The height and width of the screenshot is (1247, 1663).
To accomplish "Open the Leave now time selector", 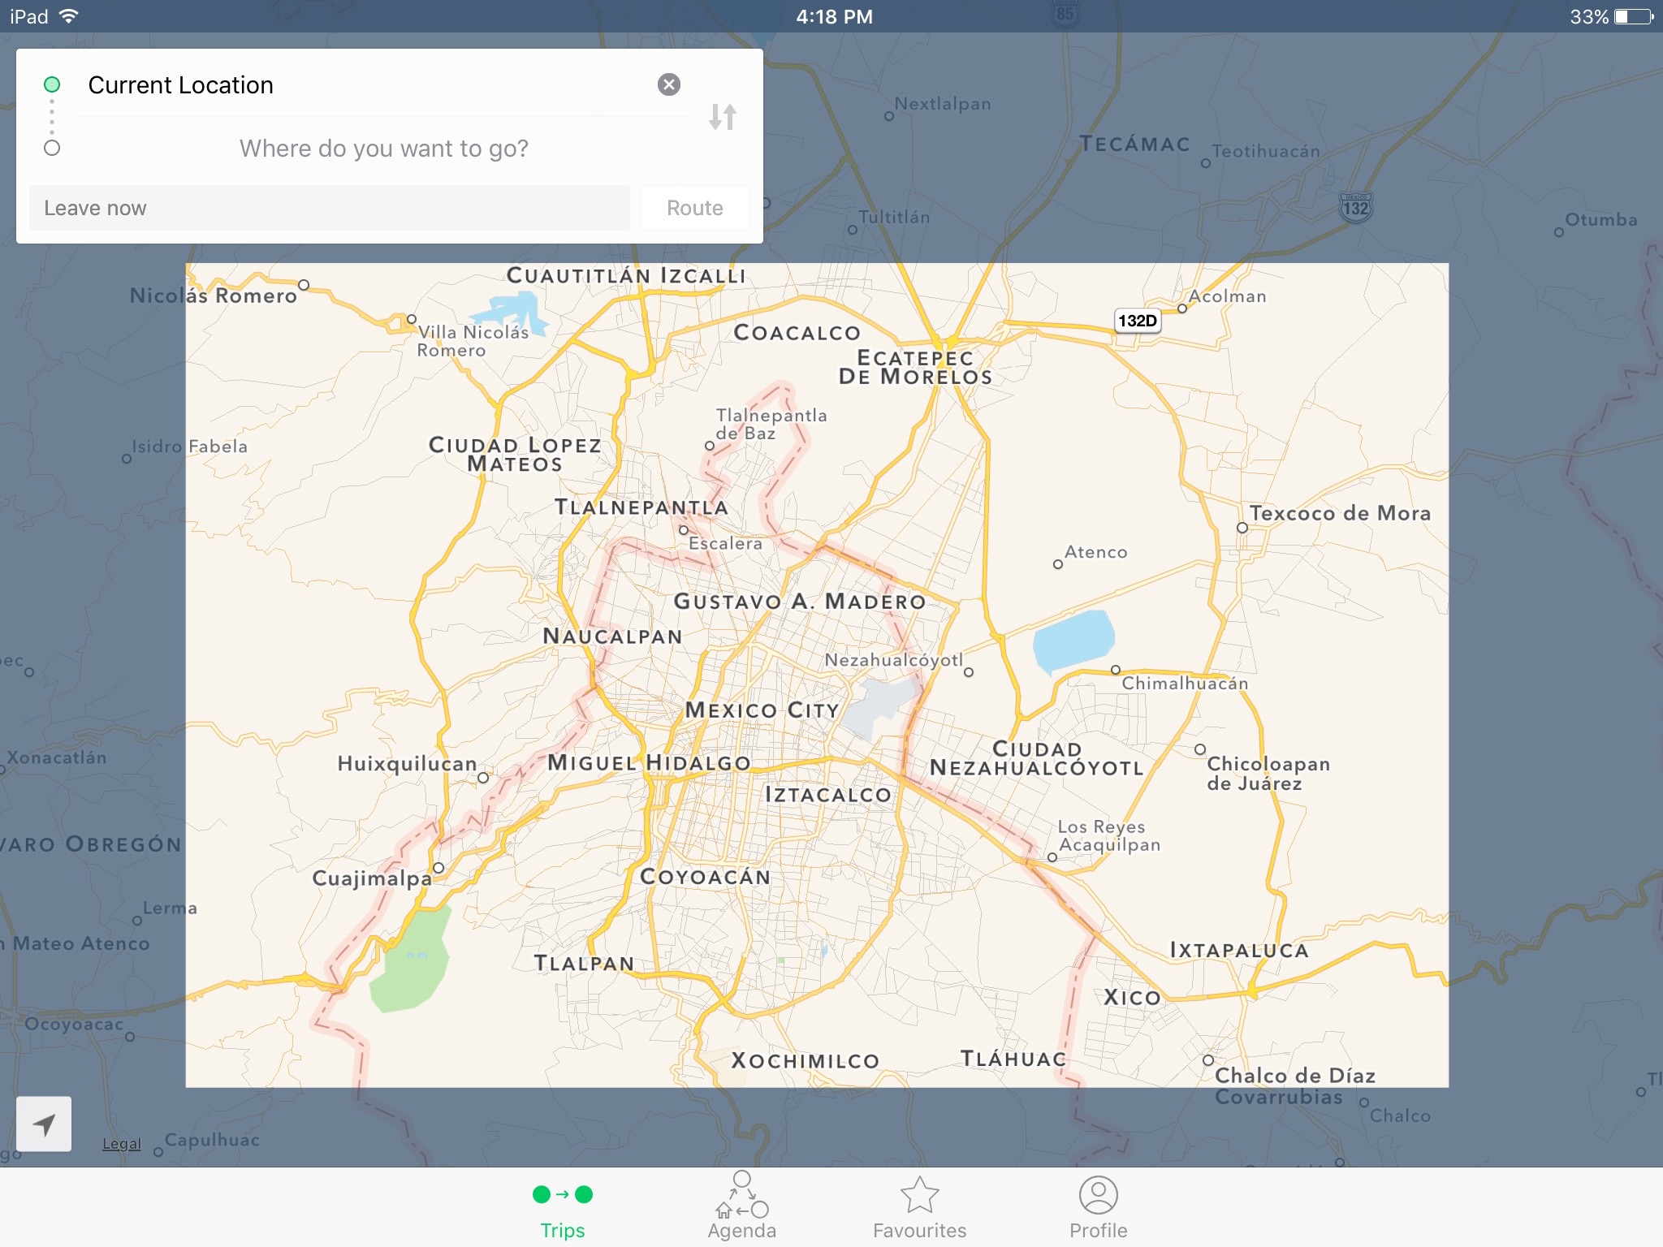I will (x=329, y=208).
